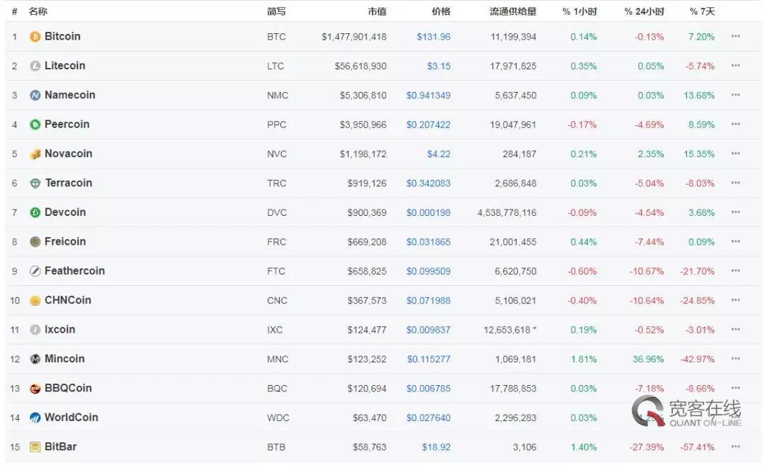The image size is (765, 465).
Task: Open the more options menu for Ixcoin
Action: point(736,330)
